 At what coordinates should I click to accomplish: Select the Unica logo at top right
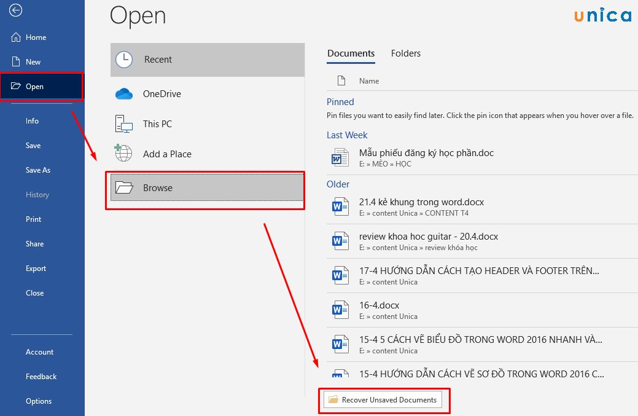coord(602,15)
